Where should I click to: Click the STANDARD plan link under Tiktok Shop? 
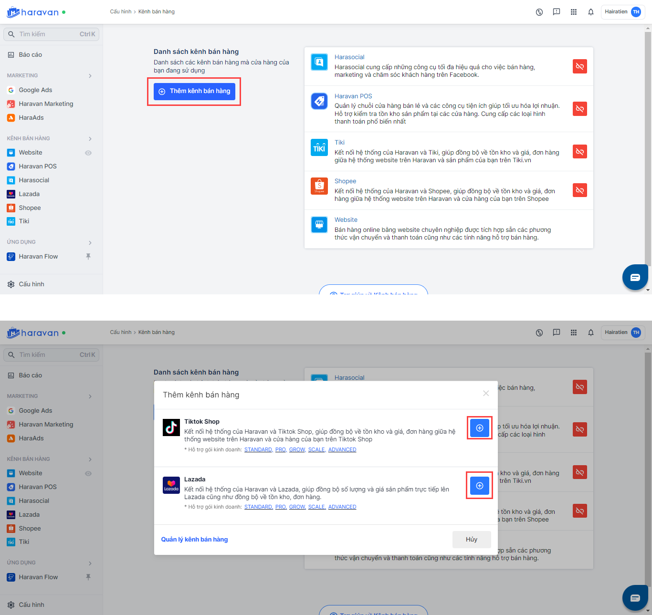pos(258,450)
